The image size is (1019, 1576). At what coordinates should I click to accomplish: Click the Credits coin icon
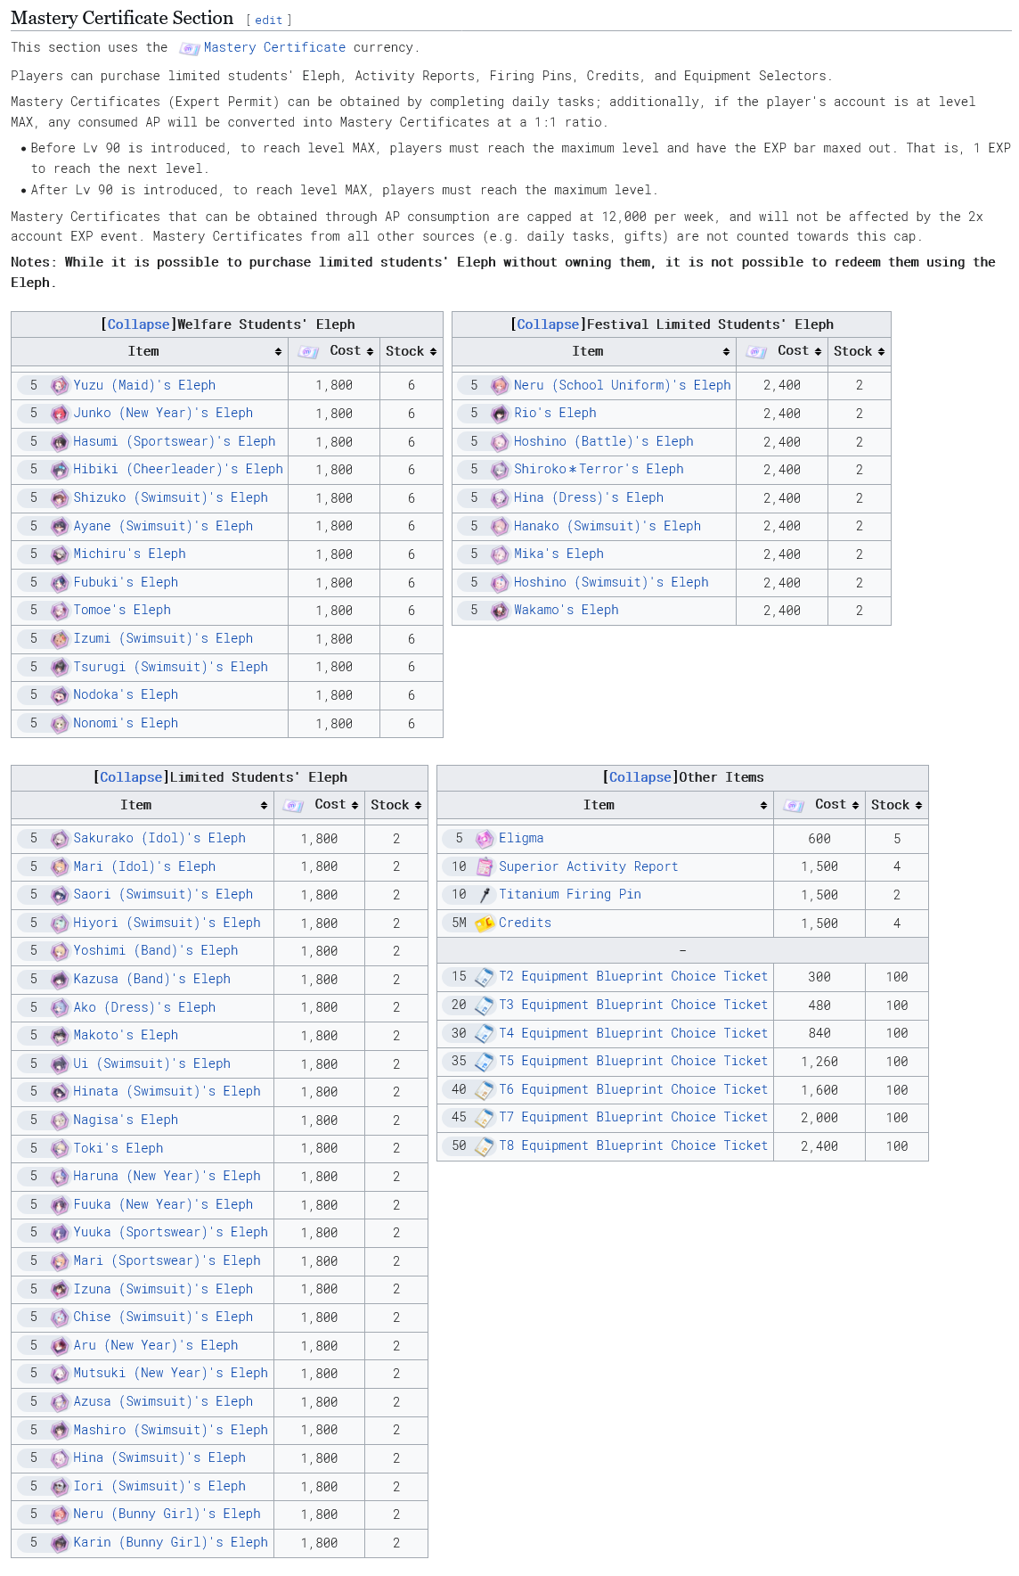pos(485,923)
